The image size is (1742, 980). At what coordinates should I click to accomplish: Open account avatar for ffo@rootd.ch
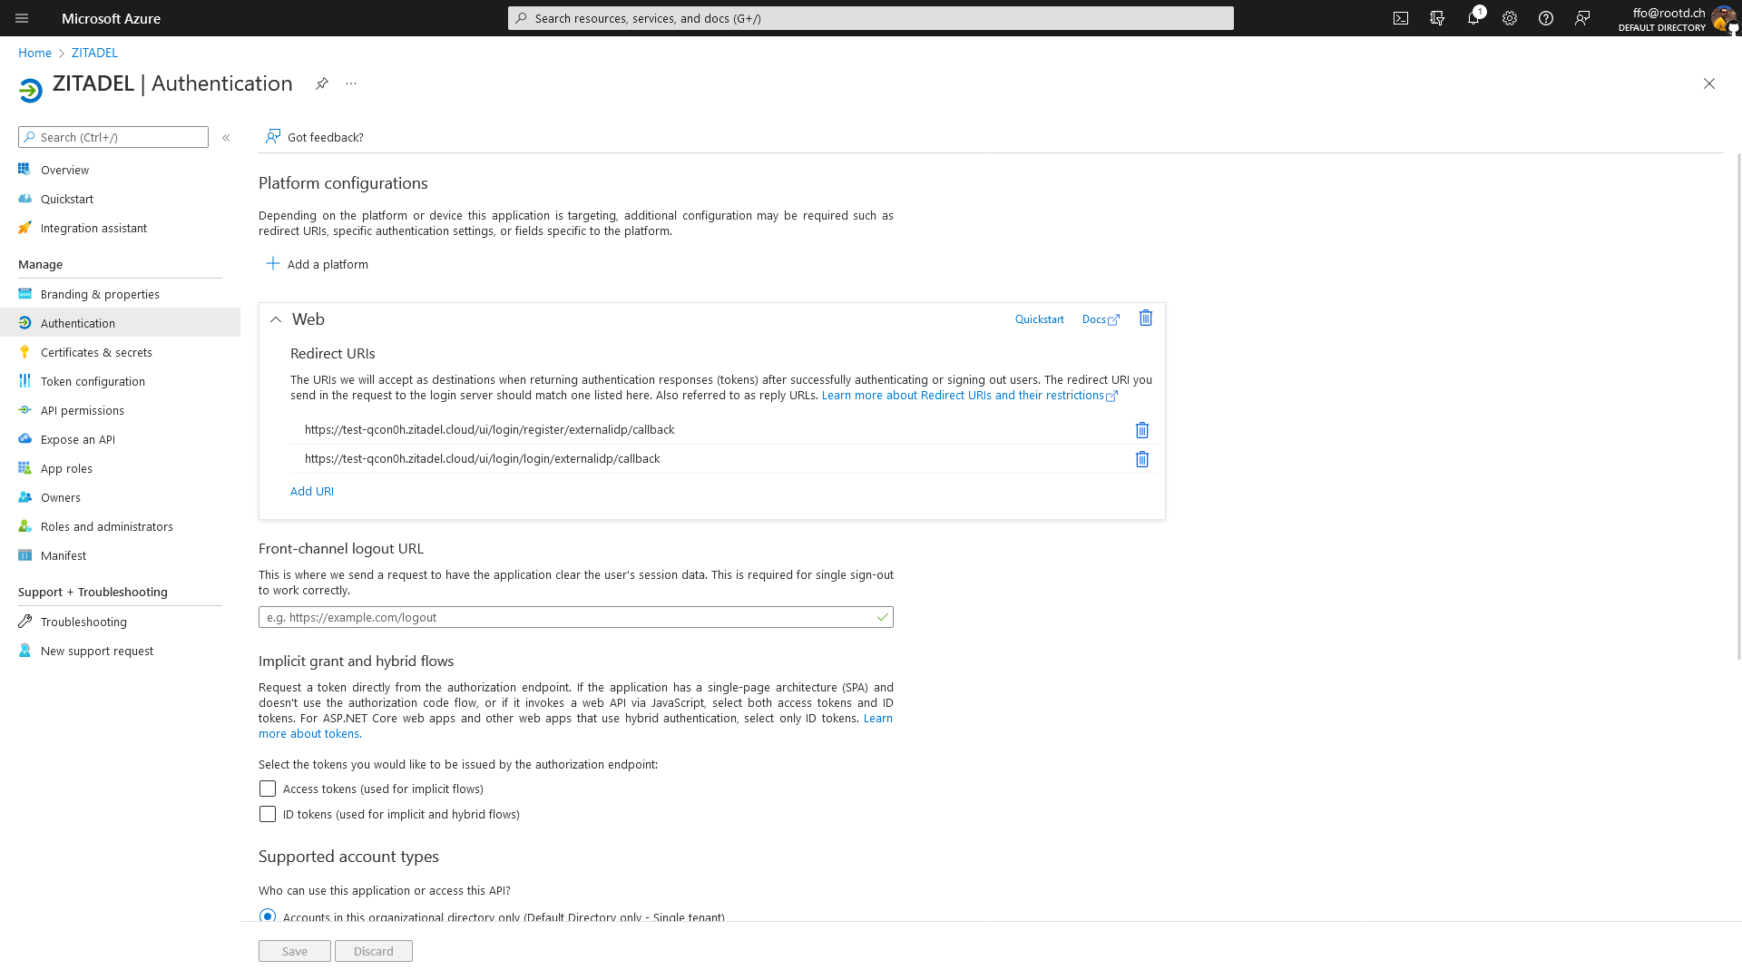[1723, 18]
